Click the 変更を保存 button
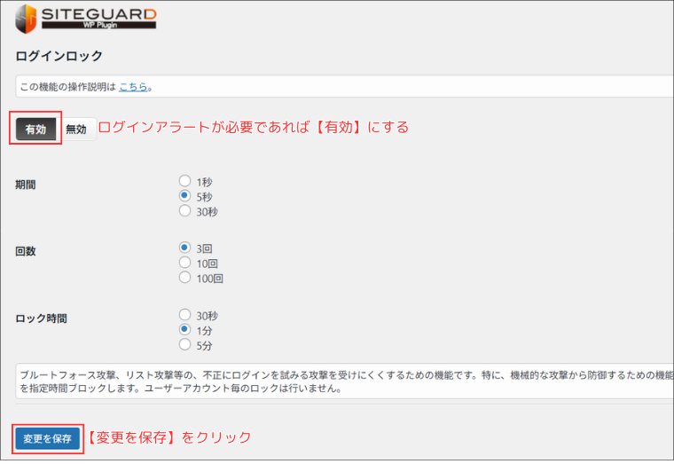This screenshot has height=464, width=674. 47,438
